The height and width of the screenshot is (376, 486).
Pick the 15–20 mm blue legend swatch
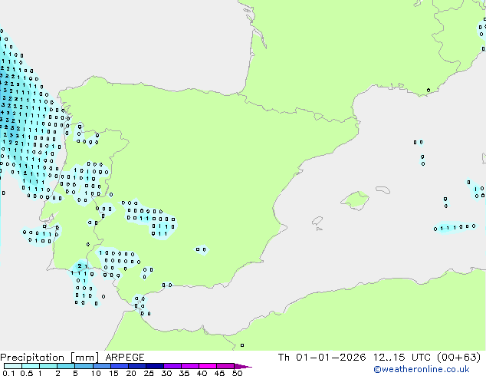(x=120, y=366)
